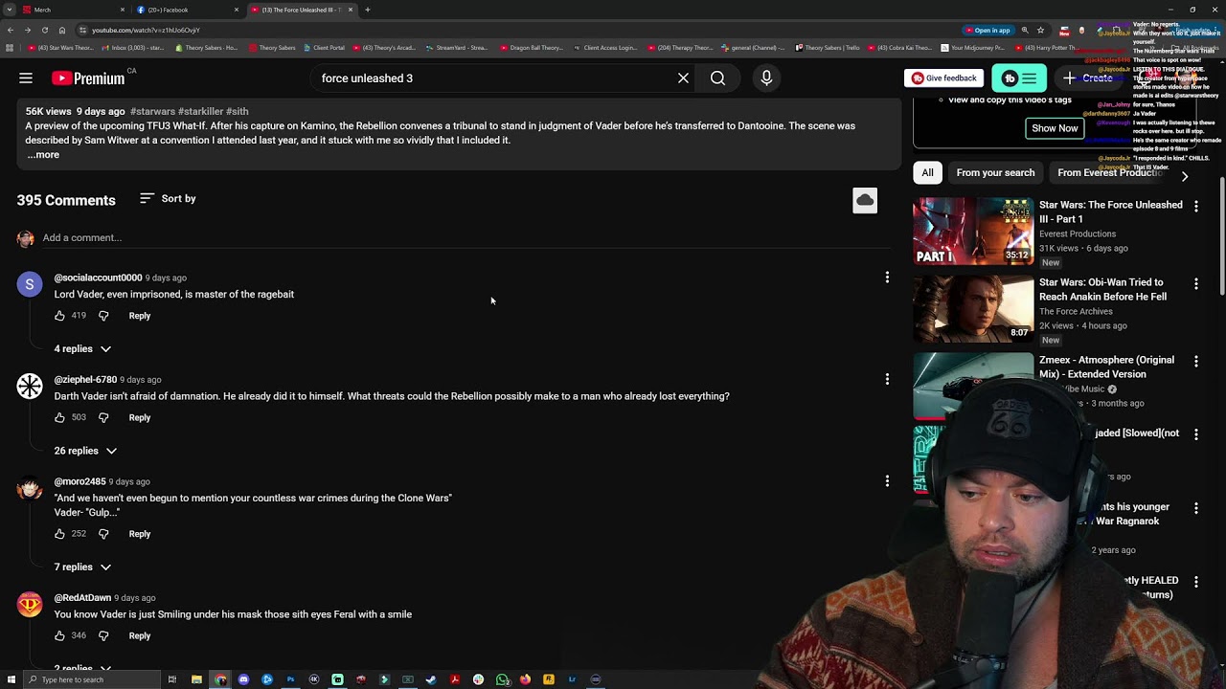Viewport: 1226px width, 689px height.
Task: Open @socialaccount0000 channel avatar
Action: pyautogui.click(x=30, y=284)
